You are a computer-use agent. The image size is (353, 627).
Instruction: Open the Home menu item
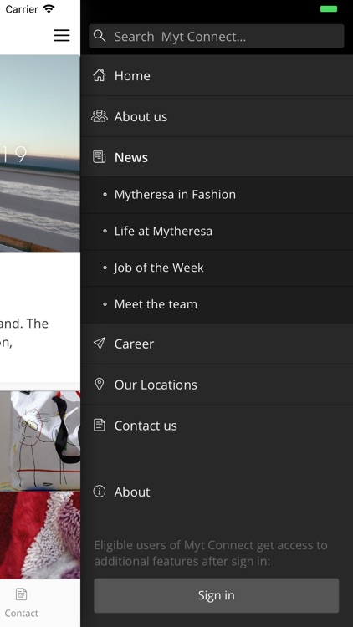[217, 75]
